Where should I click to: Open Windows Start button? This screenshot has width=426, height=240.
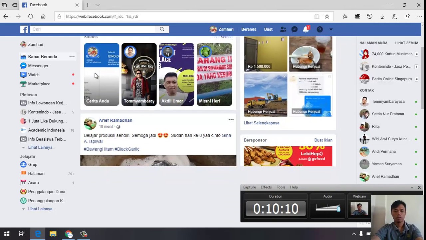7,234
